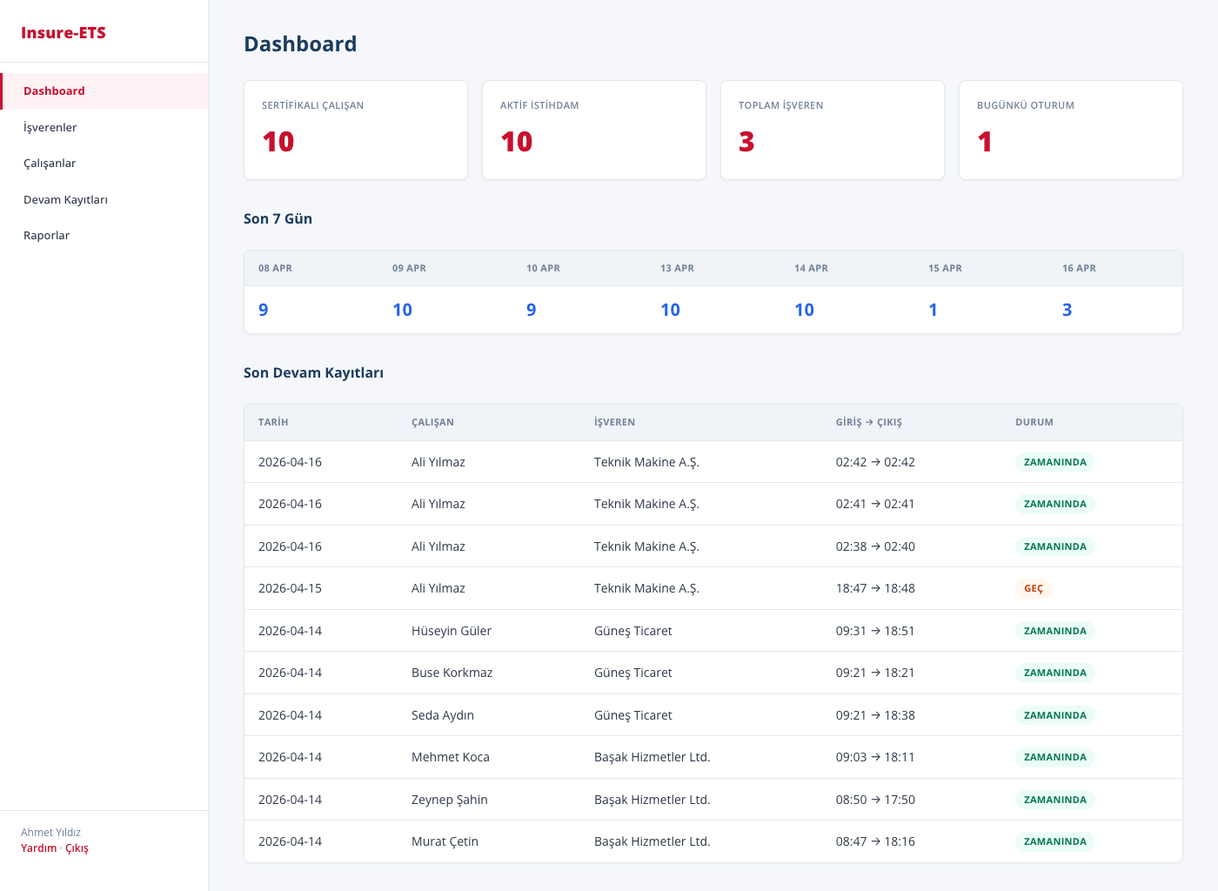The image size is (1218, 891).
Task: Click the Bugünkü Oturum card
Action: (x=1070, y=131)
